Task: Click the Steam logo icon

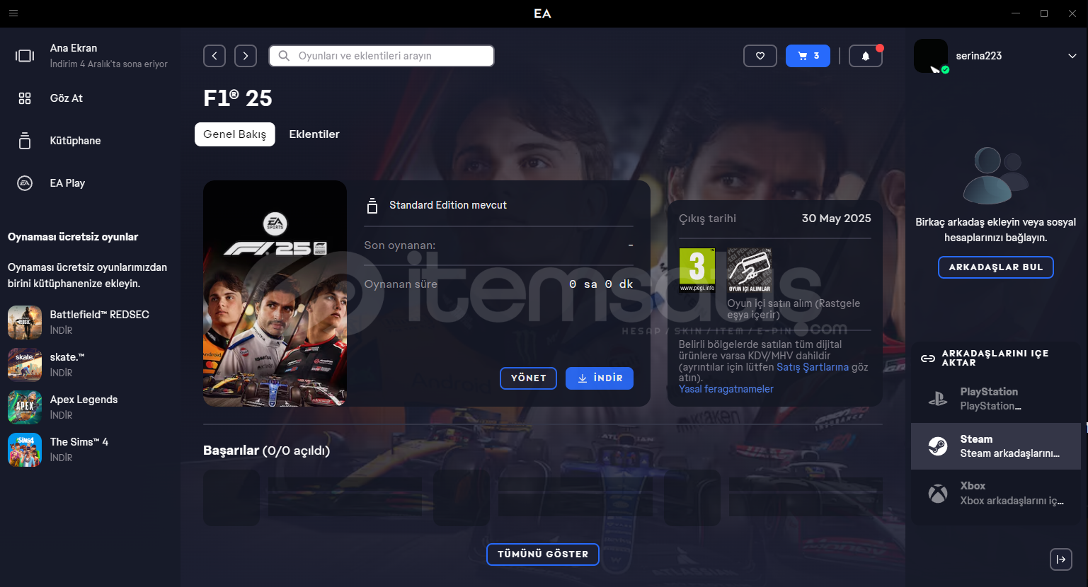Action: (x=938, y=446)
